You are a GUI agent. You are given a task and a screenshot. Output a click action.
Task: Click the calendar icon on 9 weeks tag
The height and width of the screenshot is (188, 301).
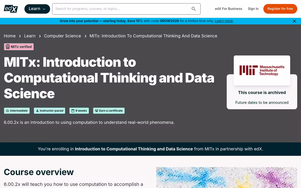coord(73,111)
